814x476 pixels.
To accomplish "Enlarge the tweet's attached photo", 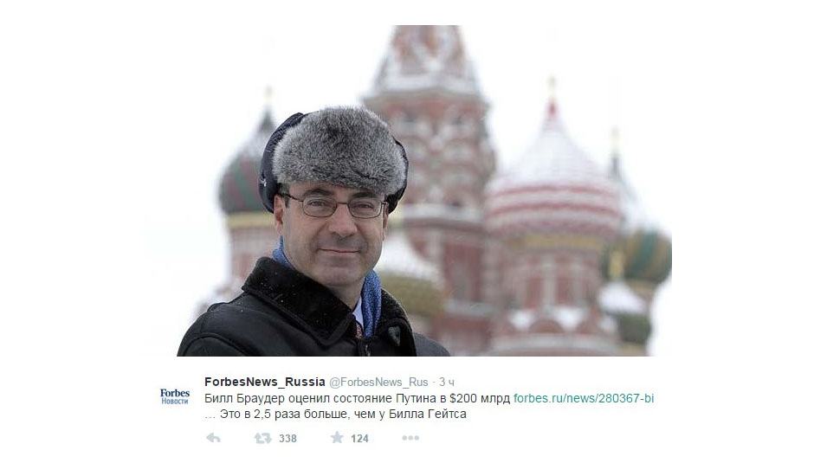I will [408, 190].
